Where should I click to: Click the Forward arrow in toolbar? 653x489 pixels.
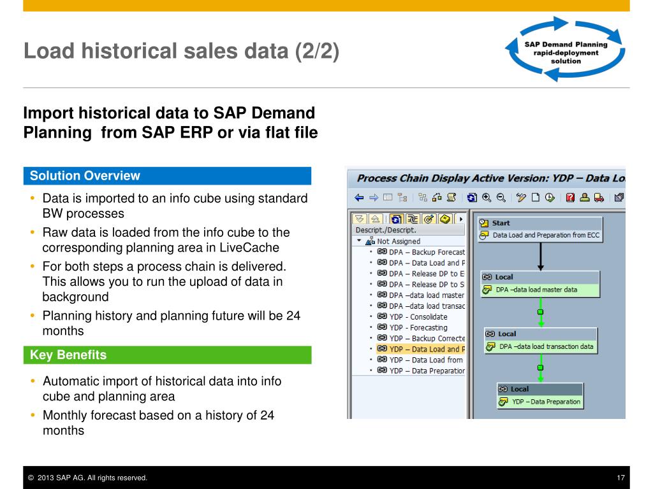tap(374, 197)
